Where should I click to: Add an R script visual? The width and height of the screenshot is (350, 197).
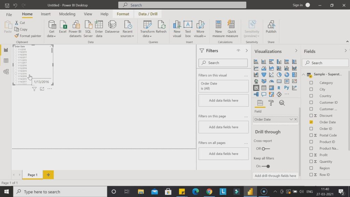pyautogui.click(x=279, y=88)
